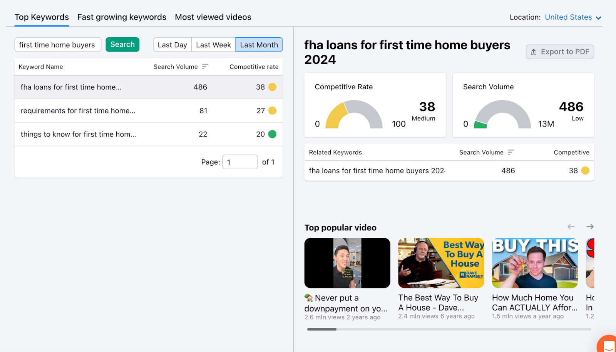Screen dimensions: 616x352
Task: Open 'BUY THIS' home afford video thumbnail
Action: tap(535, 263)
